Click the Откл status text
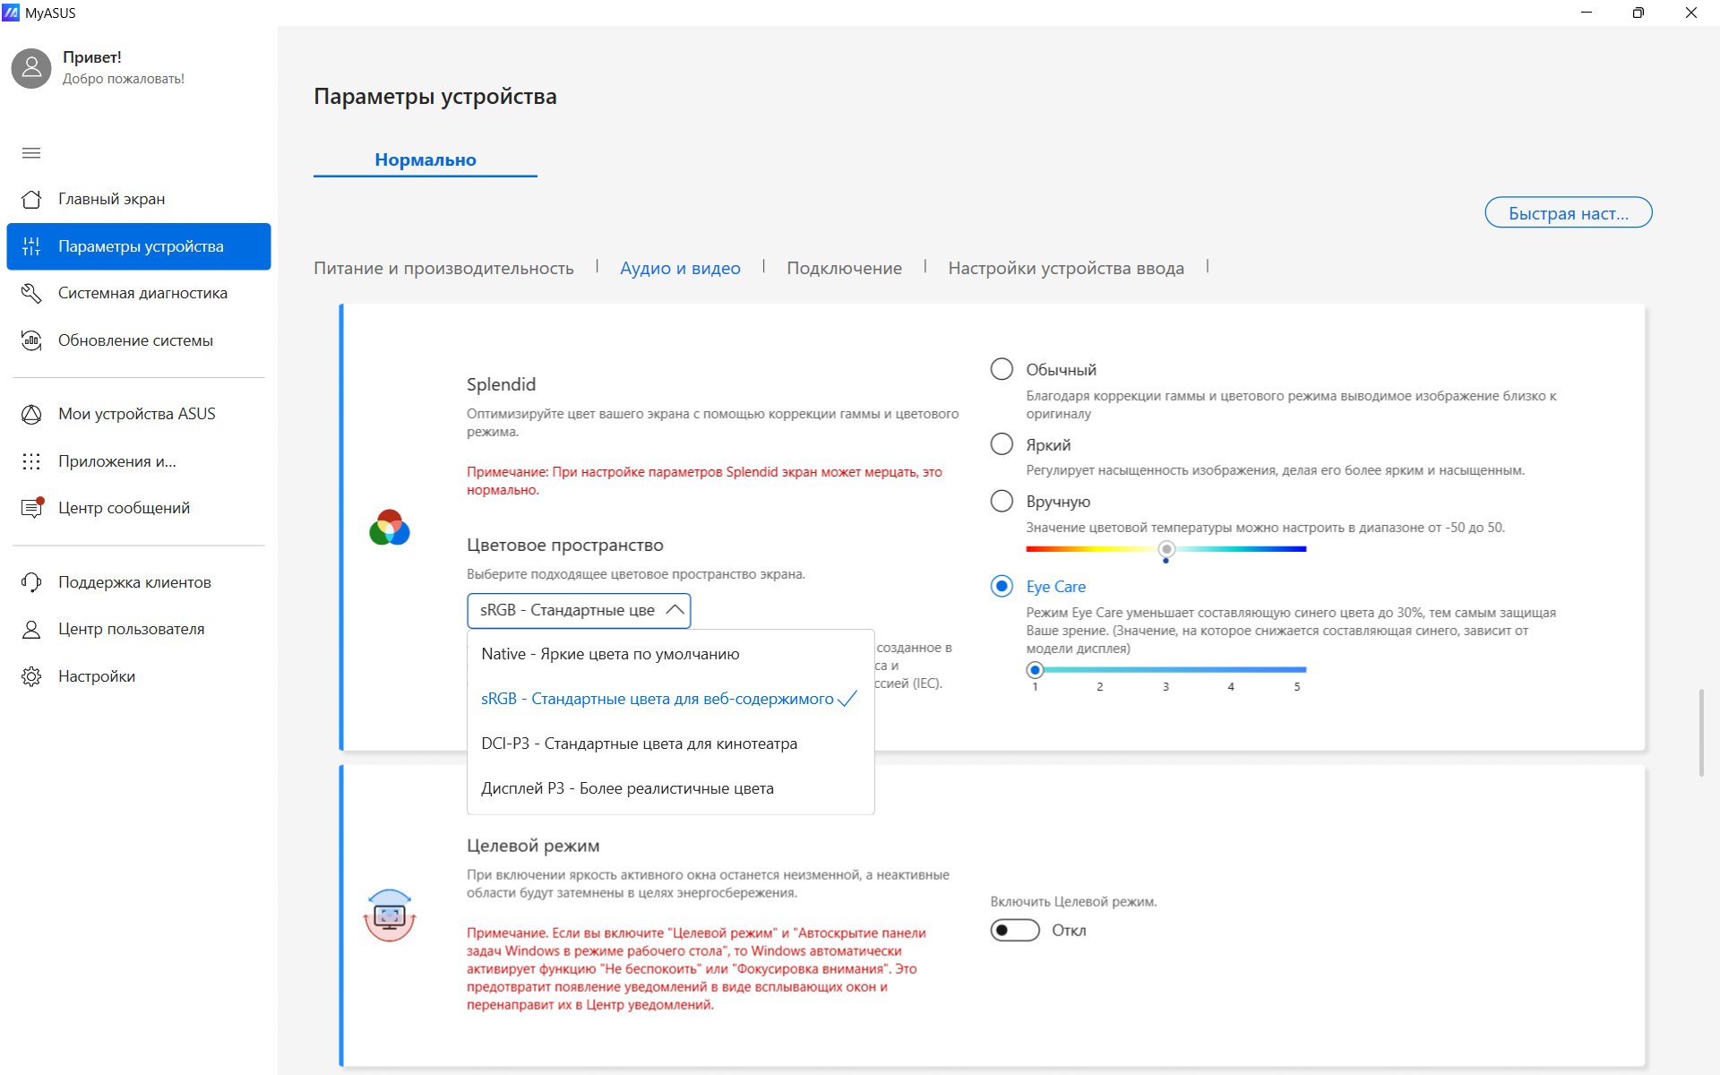The width and height of the screenshot is (1720, 1075). coord(1069,931)
